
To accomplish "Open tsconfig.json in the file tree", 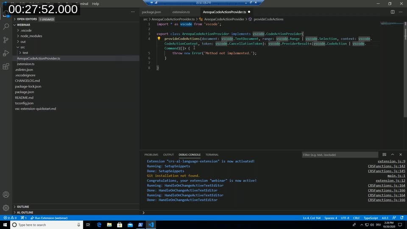I will point(24,103).
